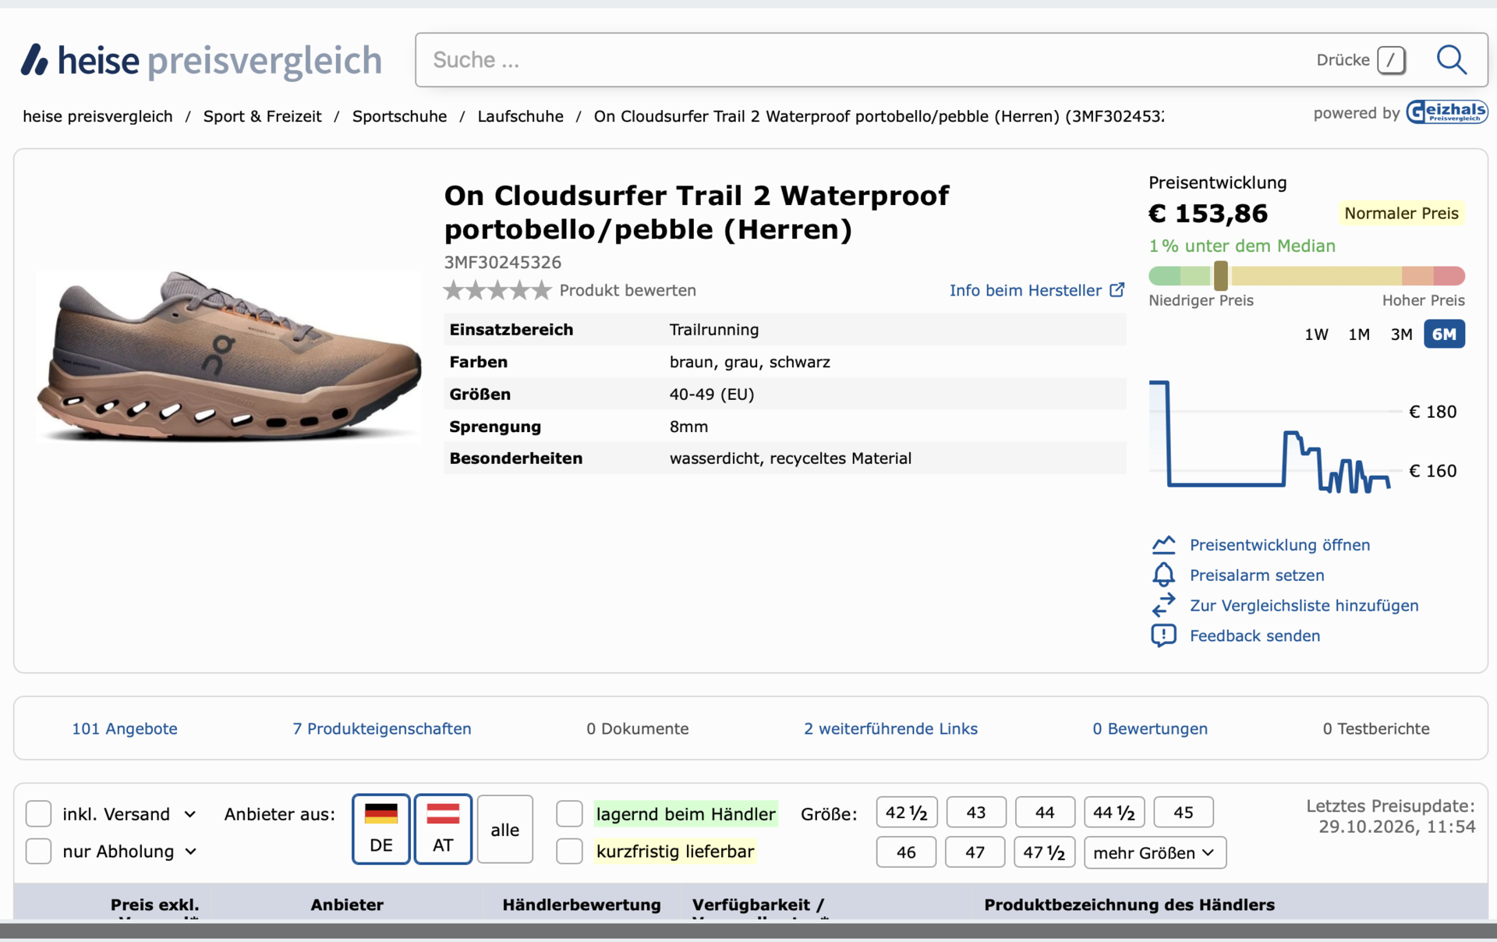This screenshot has height=942, width=1497.
Task: Expand the nur Abholung dropdown arrow
Action: (190, 852)
